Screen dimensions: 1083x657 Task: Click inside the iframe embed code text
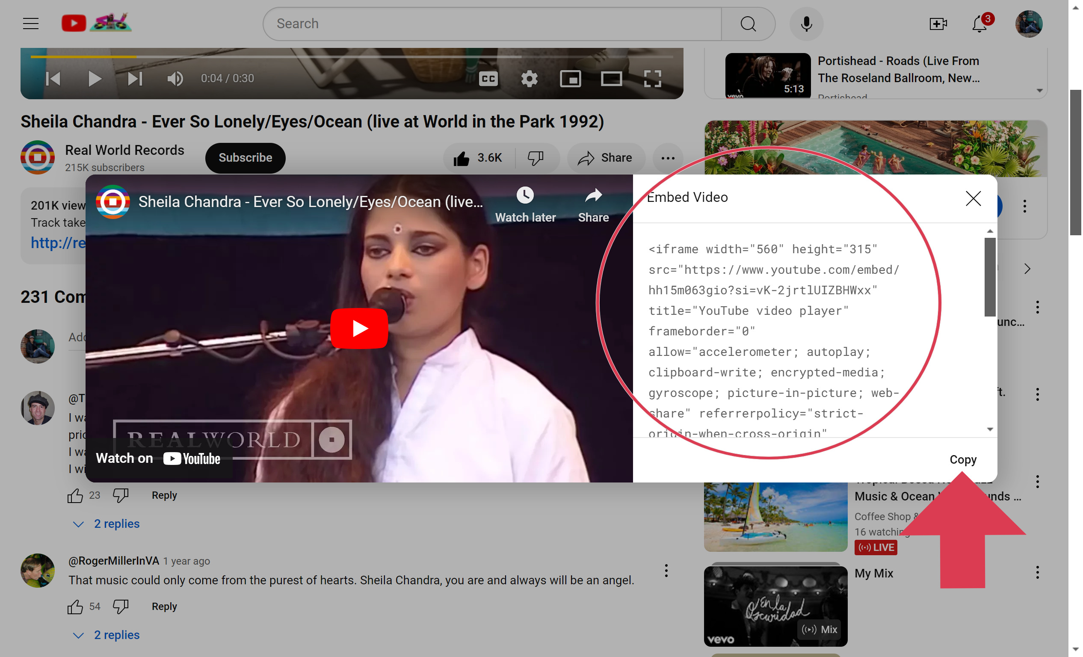(774, 341)
